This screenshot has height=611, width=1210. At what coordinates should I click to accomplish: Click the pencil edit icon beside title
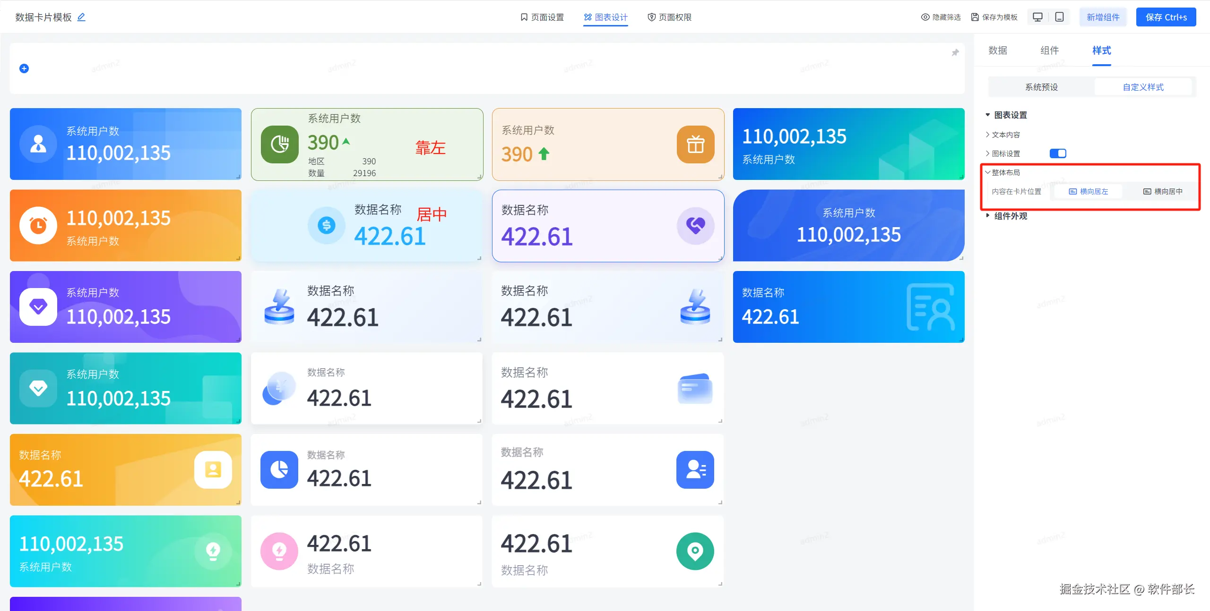81,17
